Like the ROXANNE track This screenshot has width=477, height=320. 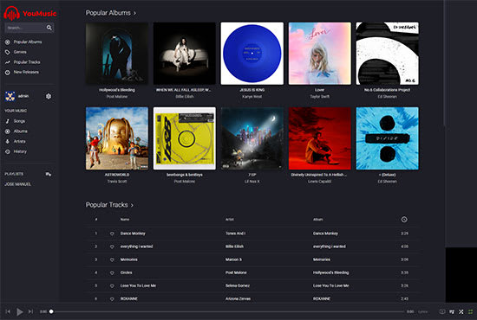[112, 298]
